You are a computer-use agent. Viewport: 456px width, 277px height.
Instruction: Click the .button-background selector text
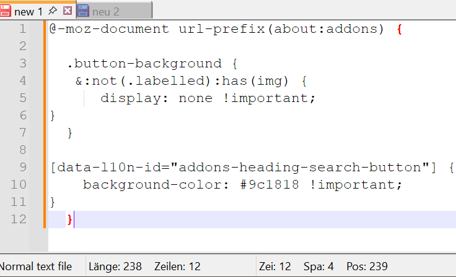144,64
